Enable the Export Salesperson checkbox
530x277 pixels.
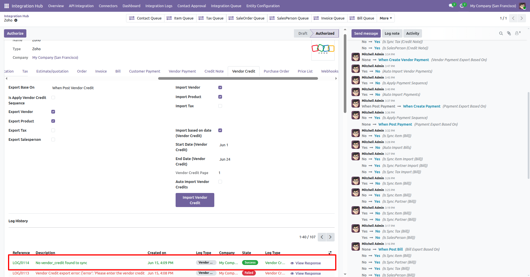(x=53, y=140)
